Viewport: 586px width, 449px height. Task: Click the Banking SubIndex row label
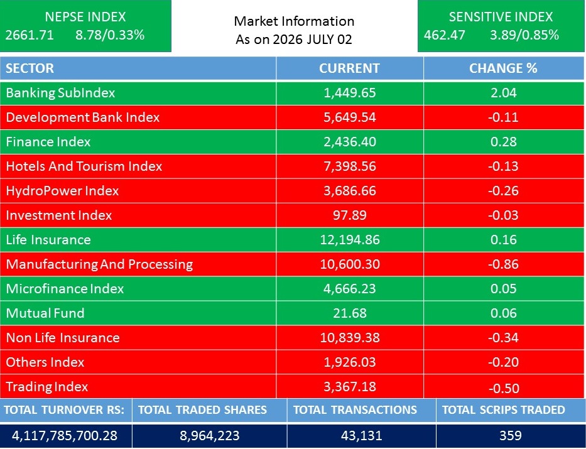coord(60,93)
